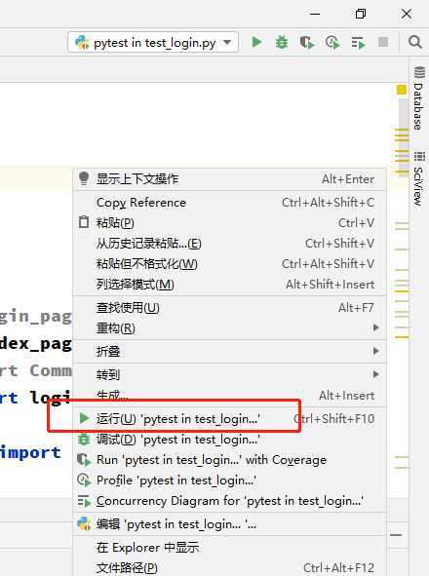This screenshot has width=429, height=576.
Task: Open Search Everywhere magnifier icon
Action: pyautogui.click(x=414, y=42)
